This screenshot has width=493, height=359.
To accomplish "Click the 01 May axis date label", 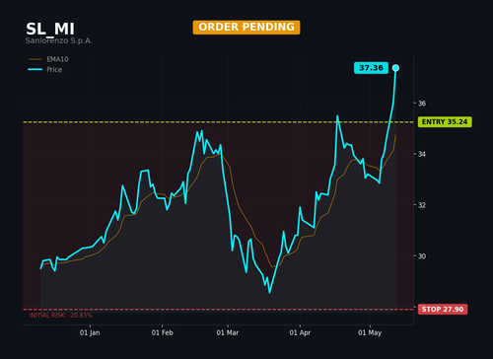I will coord(370,333).
